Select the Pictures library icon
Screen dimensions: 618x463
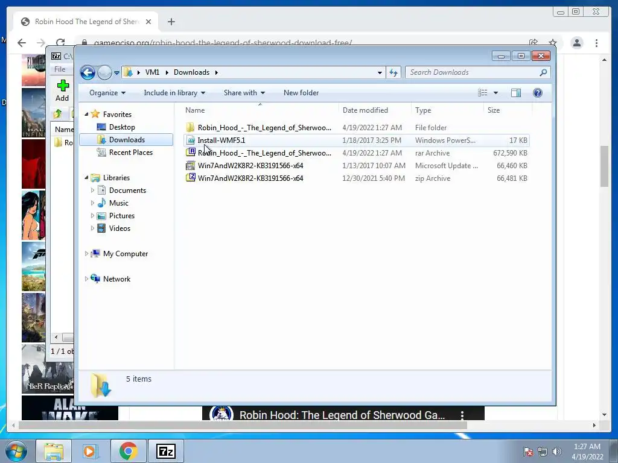coord(101,216)
